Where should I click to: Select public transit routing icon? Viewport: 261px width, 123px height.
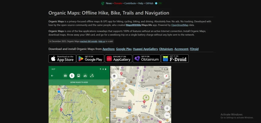coord(79,76)
